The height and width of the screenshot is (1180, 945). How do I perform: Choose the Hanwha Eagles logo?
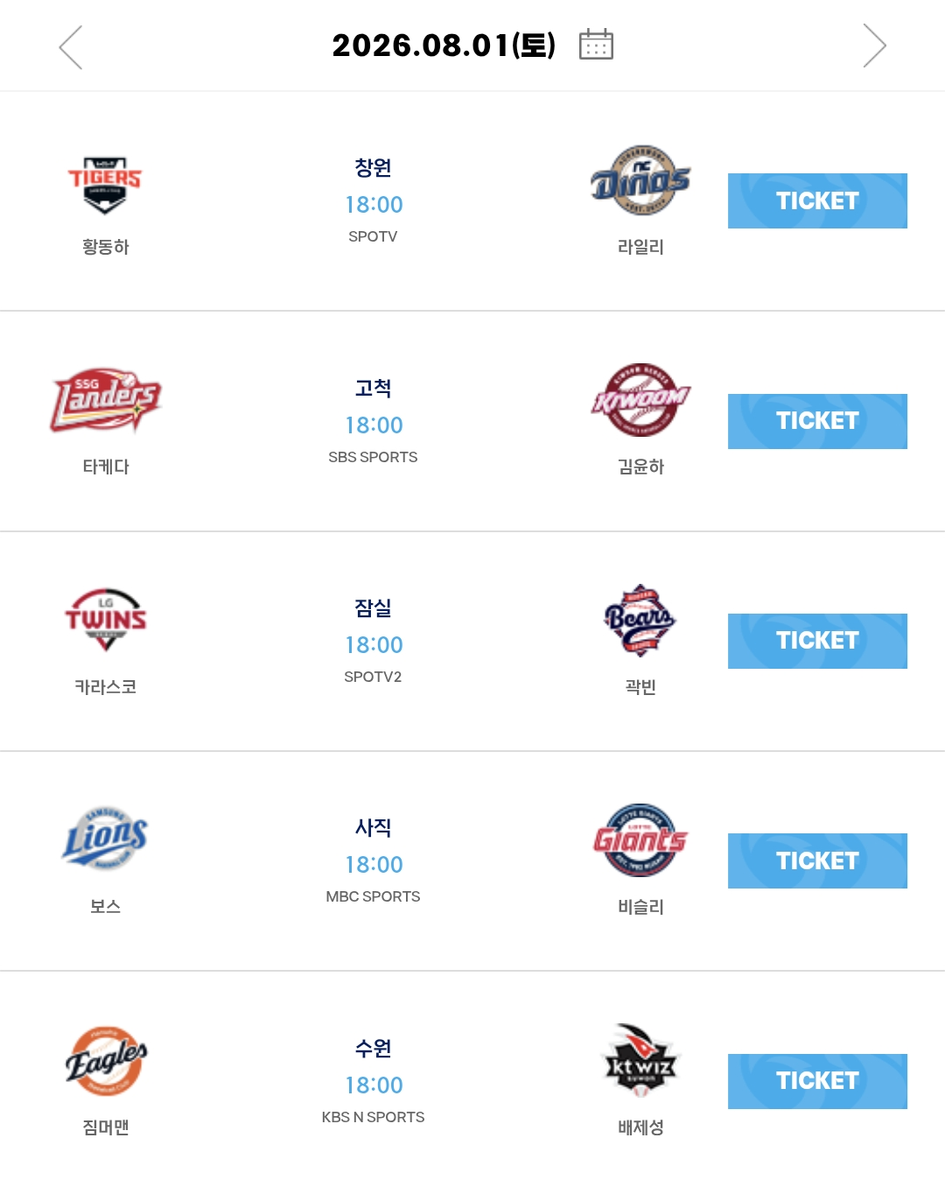click(x=106, y=1060)
